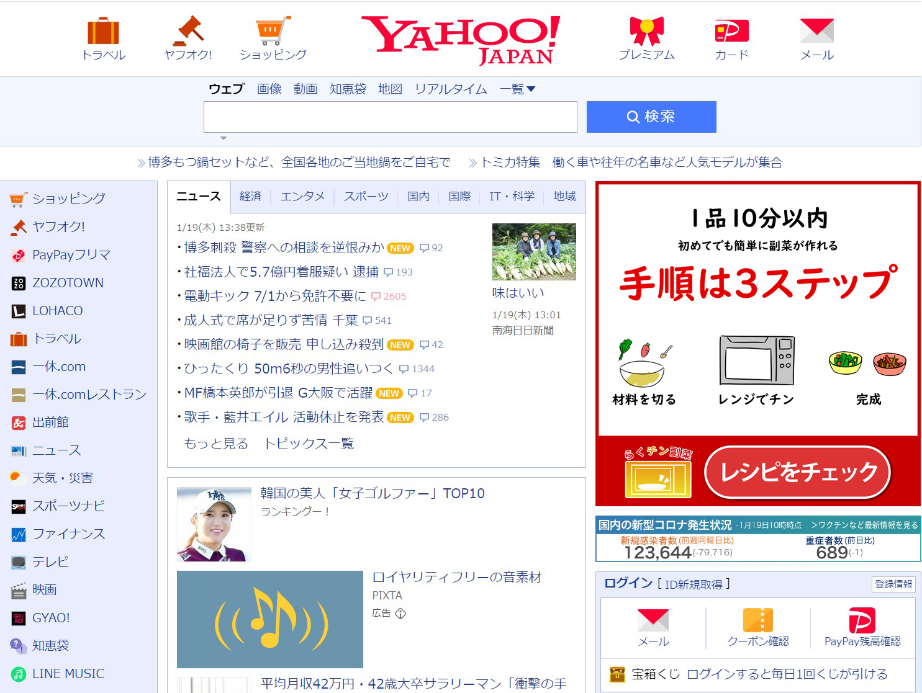Open 一休.comレストラン icon in sidebar
Image resolution: width=922 pixels, height=693 pixels.
click(x=19, y=395)
